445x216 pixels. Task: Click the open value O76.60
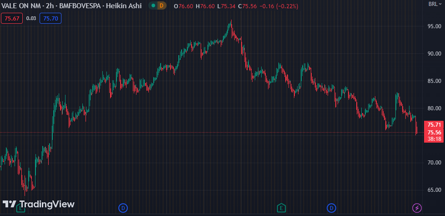(x=183, y=6)
